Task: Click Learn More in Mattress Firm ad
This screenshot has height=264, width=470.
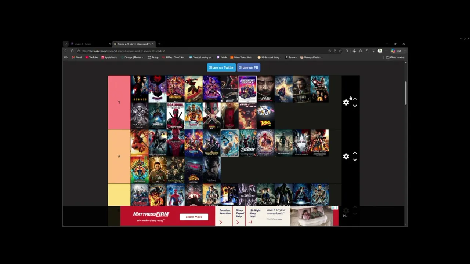Action: (x=194, y=217)
